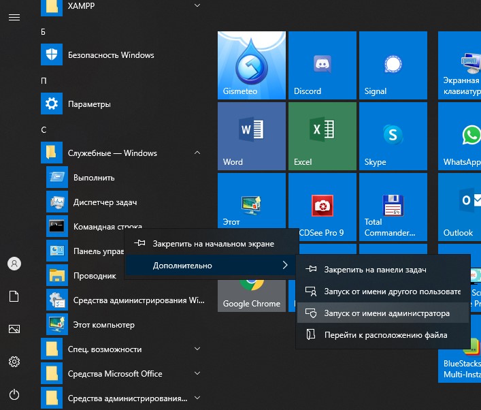Collapse the 'Служебные — Windows' folder
The image size is (481, 410).
(197, 153)
